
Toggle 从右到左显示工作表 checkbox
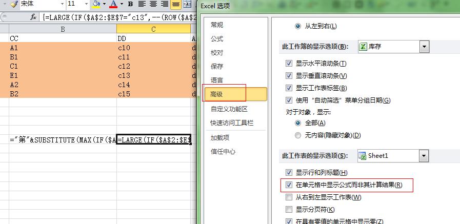tap(289, 197)
